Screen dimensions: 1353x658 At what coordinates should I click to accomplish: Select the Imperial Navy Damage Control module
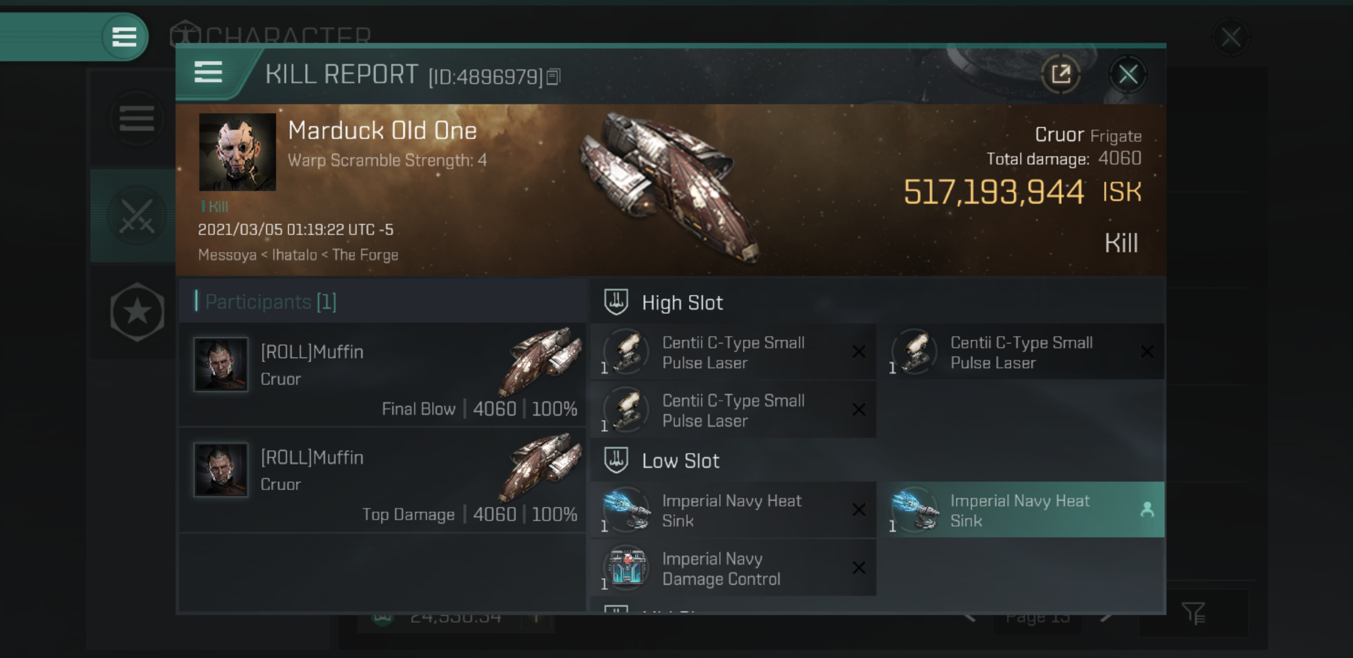click(x=733, y=568)
